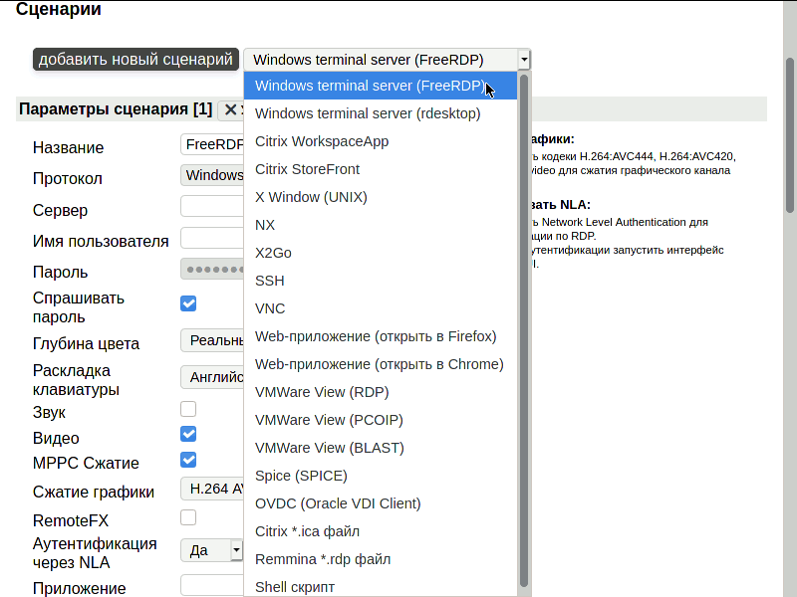
Task: Pick X2Go from the scenario list
Action: [x=273, y=253]
